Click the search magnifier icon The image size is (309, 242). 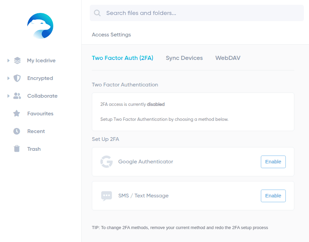point(97,13)
